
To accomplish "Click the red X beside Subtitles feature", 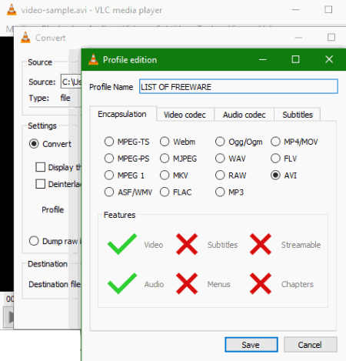I will (187, 244).
